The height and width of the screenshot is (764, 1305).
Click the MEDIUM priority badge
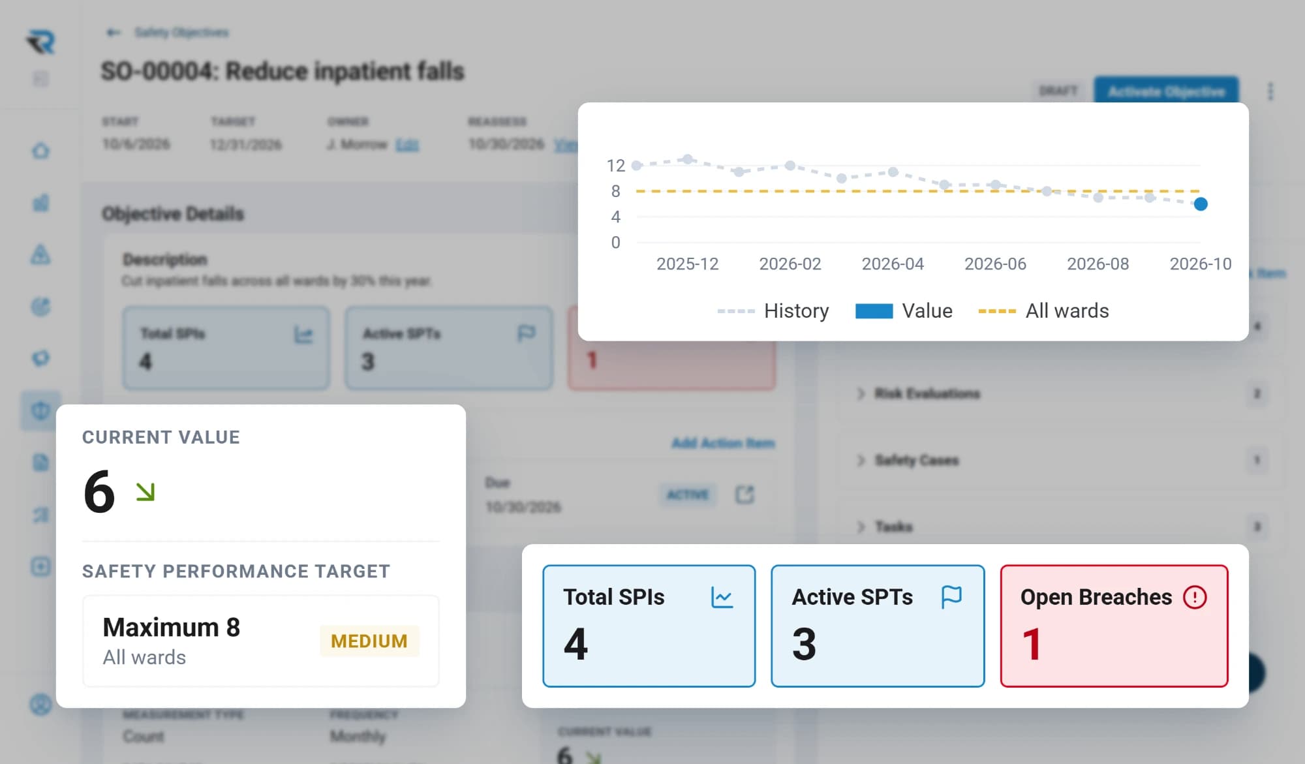[369, 641]
